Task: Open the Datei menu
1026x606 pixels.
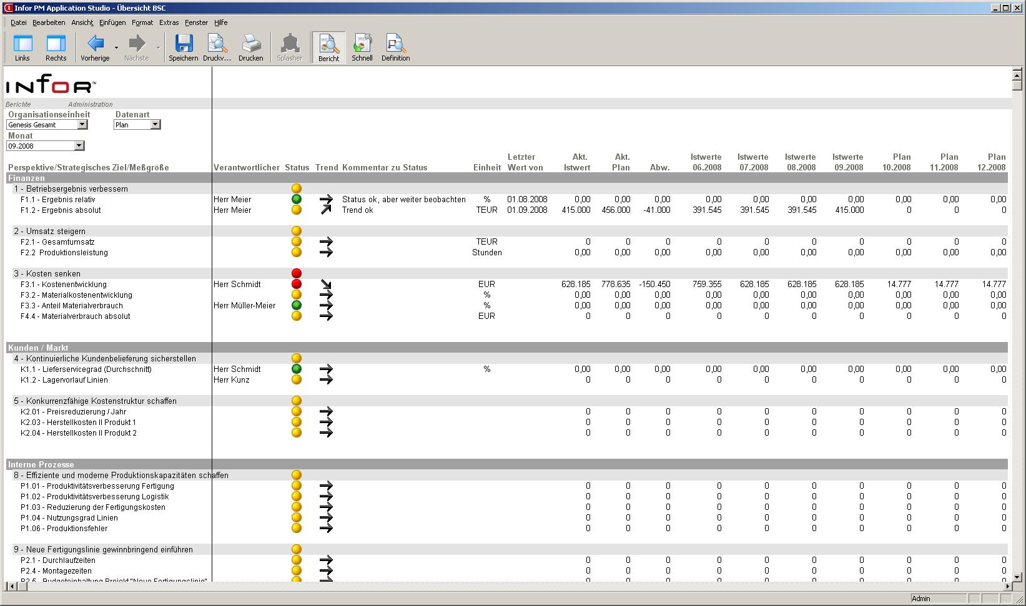Action: (19, 22)
